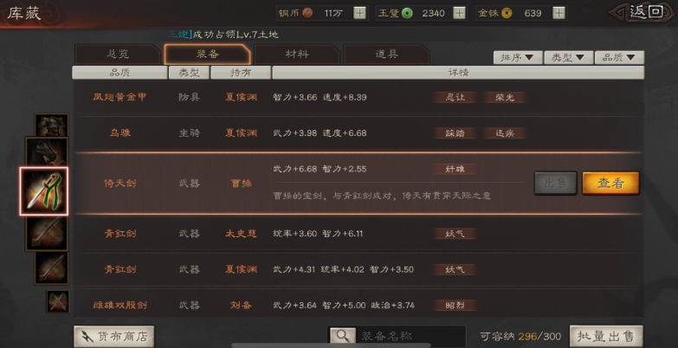Image resolution: width=678 pixels, height=348 pixels.
Task: Switch to the 材料 materials tab
Action: tap(297, 55)
